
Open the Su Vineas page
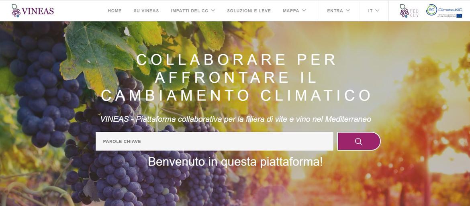click(146, 10)
